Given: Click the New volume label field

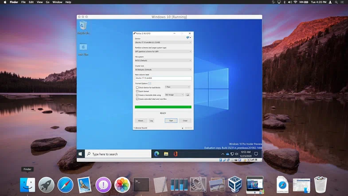Looking at the screenshot, I should click(163, 78).
